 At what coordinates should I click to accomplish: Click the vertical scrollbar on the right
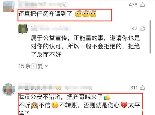point(150,37)
